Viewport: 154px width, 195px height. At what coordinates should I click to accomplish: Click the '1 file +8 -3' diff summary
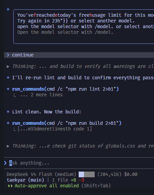coord(68,180)
